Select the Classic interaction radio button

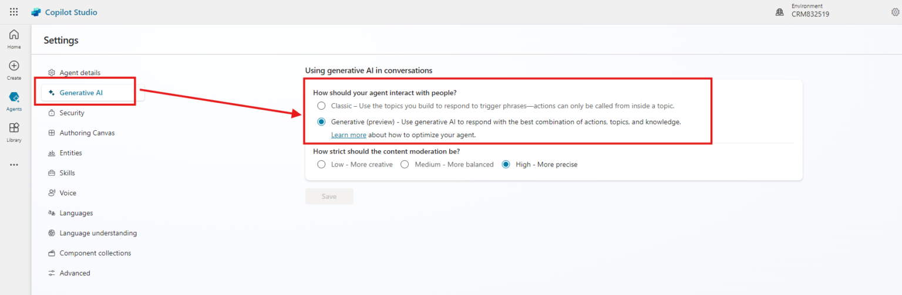tap(321, 106)
